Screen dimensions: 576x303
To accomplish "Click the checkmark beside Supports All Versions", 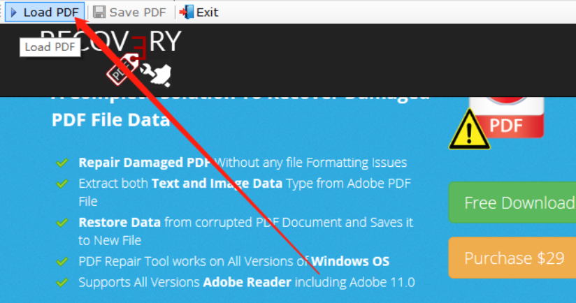I will point(62,283).
